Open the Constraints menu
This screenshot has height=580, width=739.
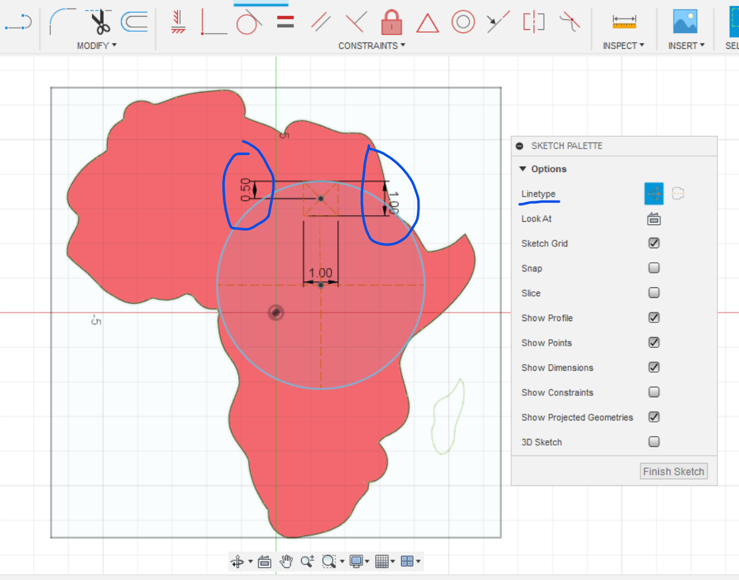[x=371, y=46]
